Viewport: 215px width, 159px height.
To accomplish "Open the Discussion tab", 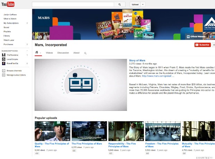I will (63, 53).
